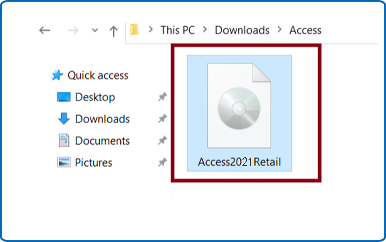
Task: Open Pictures in the sidebar
Action: (94, 163)
